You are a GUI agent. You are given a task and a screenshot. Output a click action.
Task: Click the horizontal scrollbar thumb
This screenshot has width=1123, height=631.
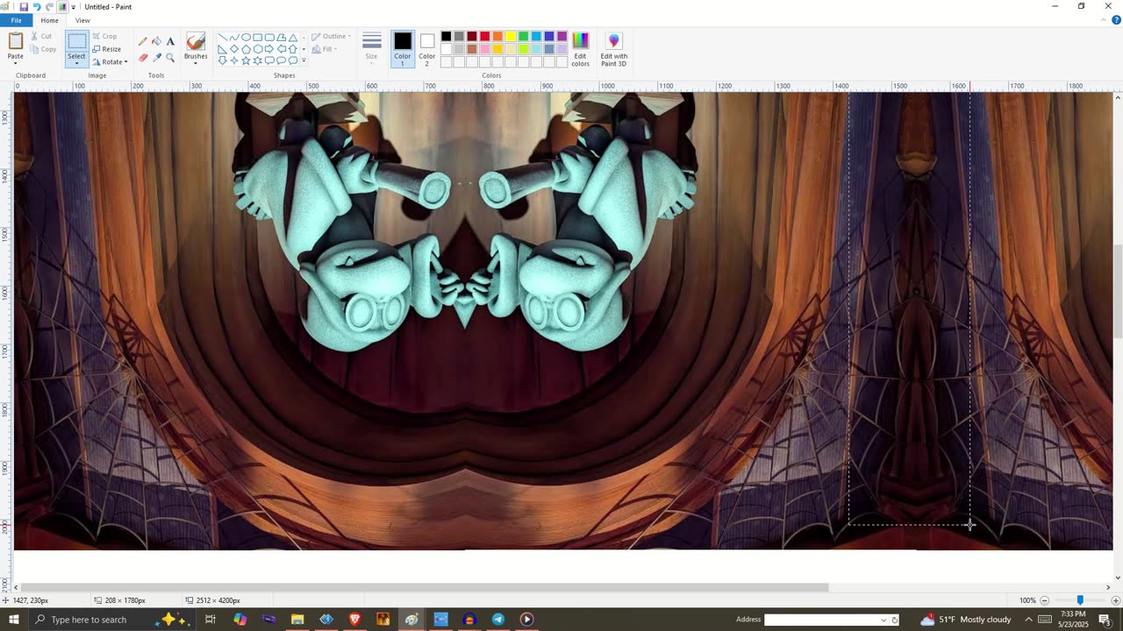pos(424,587)
